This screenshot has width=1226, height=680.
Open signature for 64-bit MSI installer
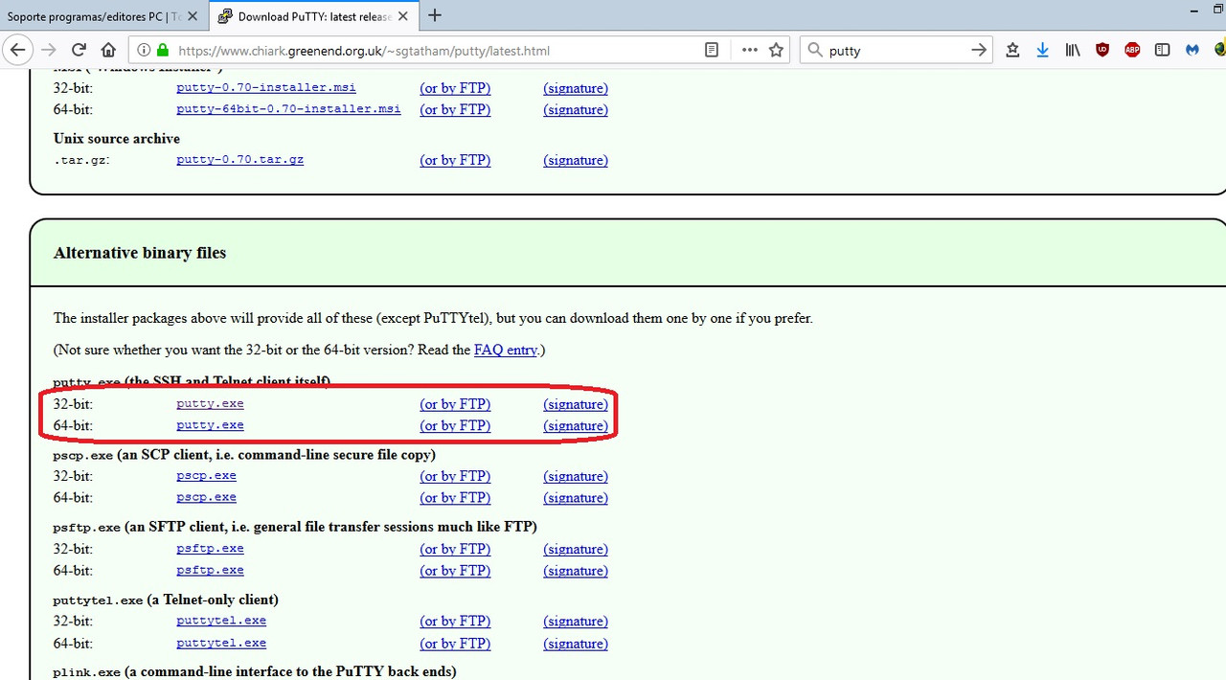576,110
